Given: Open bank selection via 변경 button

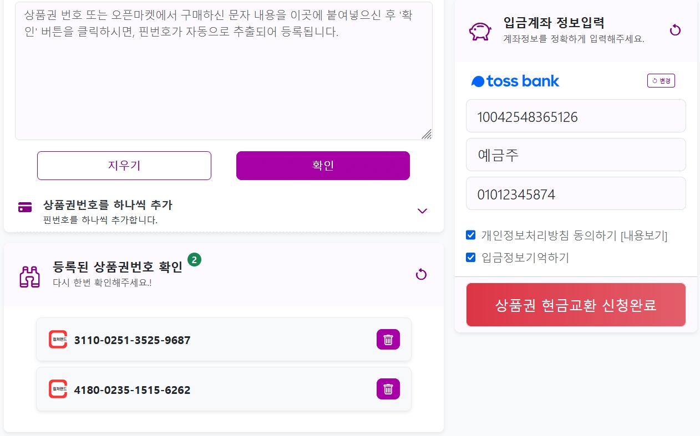Looking at the screenshot, I should tap(661, 81).
